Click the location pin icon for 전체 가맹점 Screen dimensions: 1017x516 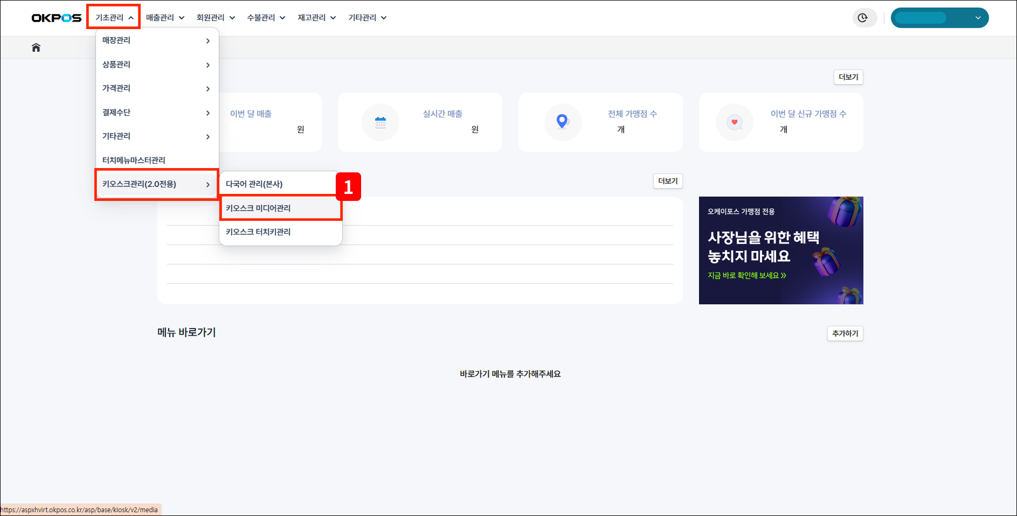(562, 122)
